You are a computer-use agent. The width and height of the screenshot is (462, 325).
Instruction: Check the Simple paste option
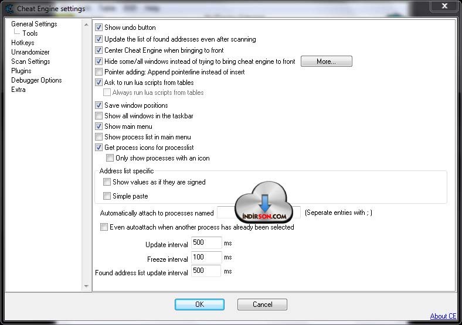[x=107, y=196]
